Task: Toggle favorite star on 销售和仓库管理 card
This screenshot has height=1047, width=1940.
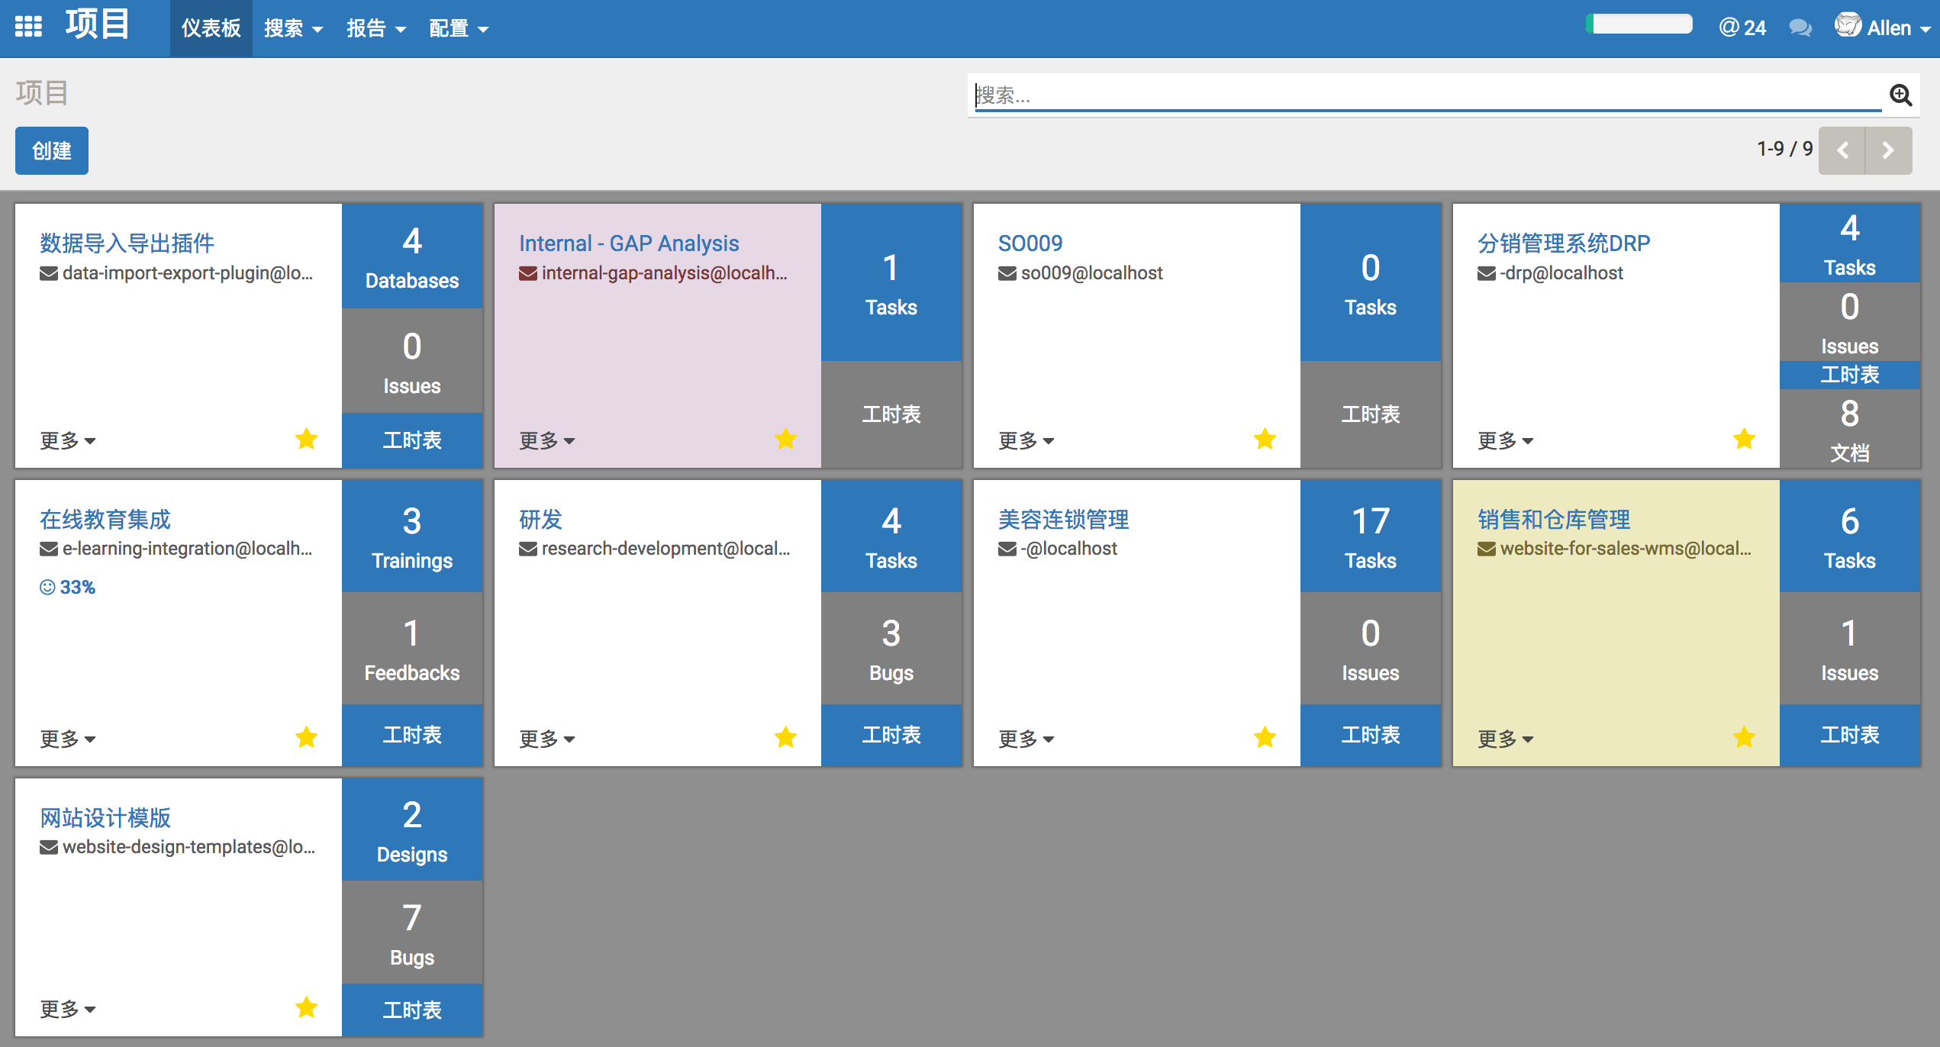Action: pyautogui.click(x=1744, y=737)
